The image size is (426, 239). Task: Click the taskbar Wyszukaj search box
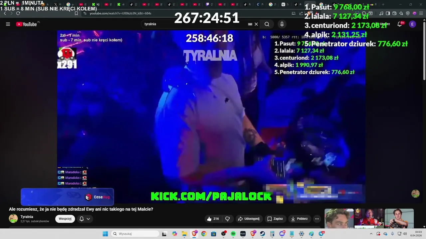pyautogui.click(x=135, y=234)
